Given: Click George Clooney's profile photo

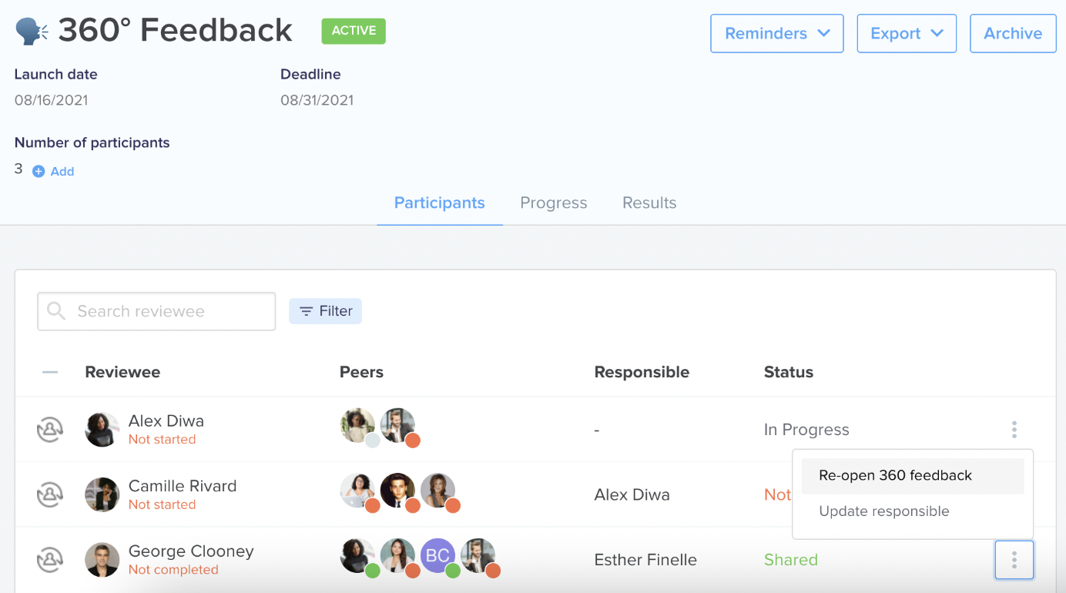Looking at the screenshot, I should coord(102,560).
